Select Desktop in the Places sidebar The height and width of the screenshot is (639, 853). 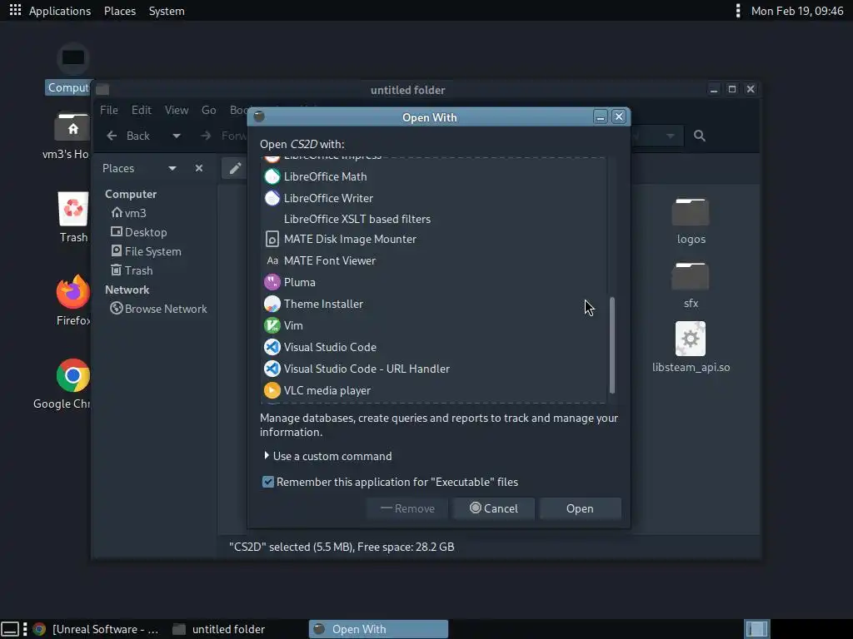(x=139, y=232)
